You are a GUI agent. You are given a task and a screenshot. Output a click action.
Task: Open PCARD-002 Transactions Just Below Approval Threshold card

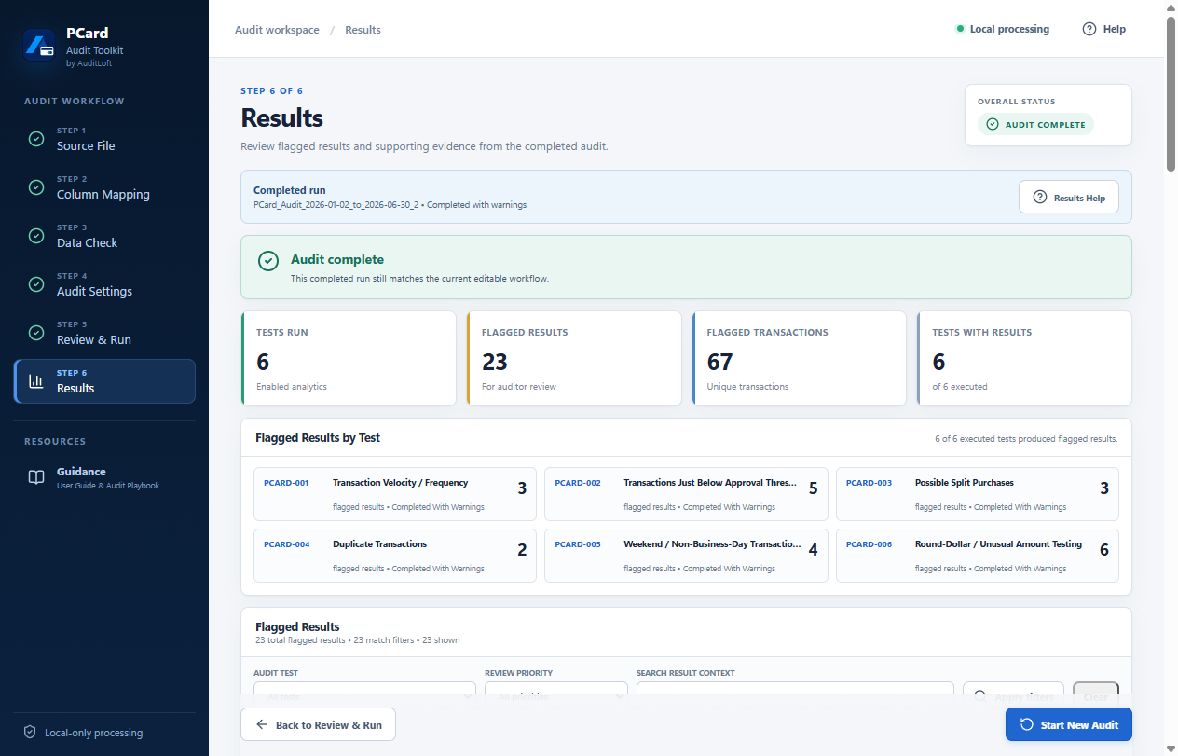[x=686, y=494]
